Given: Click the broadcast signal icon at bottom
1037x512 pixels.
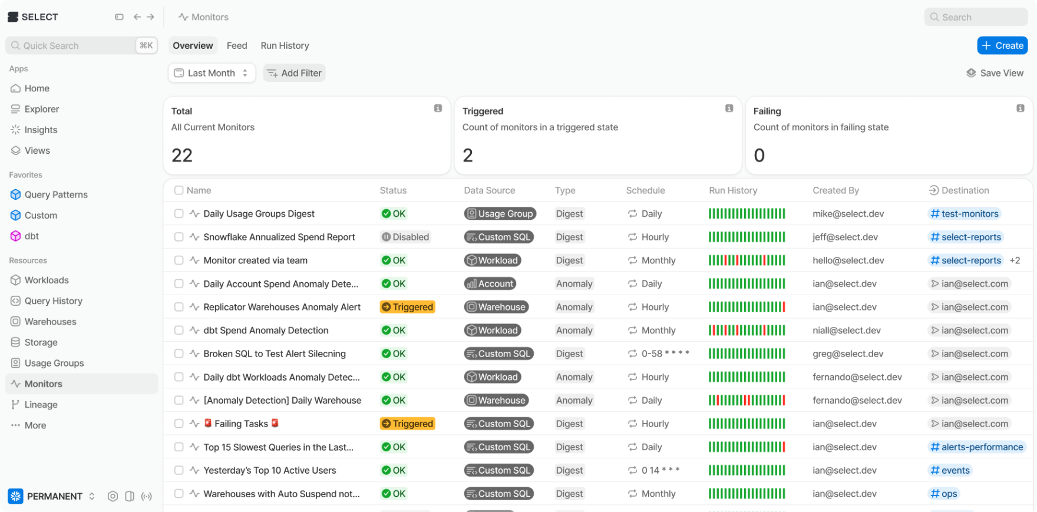Looking at the screenshot, I should (147, 496).
